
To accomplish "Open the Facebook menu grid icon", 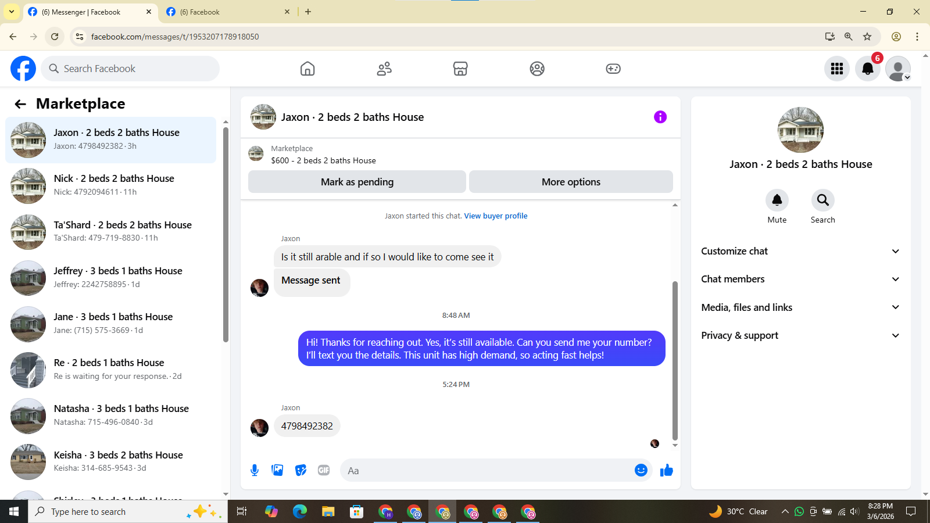I will (837, 69).
